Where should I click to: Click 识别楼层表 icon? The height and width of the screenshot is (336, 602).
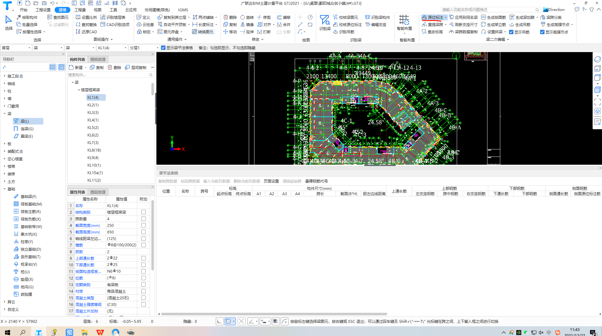click(103, 17)
